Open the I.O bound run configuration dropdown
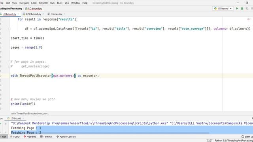 (223, 8)
